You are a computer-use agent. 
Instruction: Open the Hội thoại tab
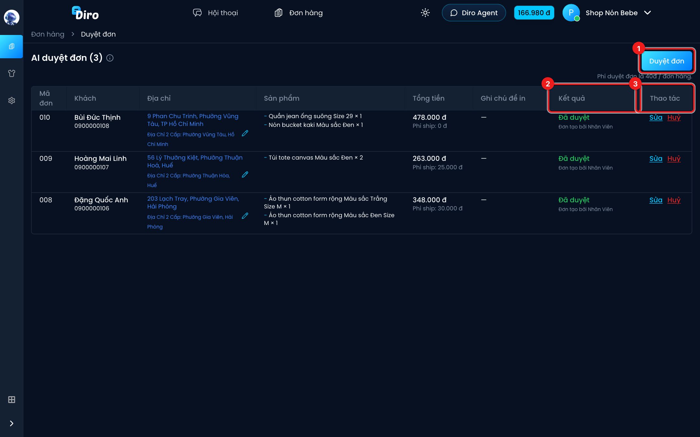coord(216,13)
